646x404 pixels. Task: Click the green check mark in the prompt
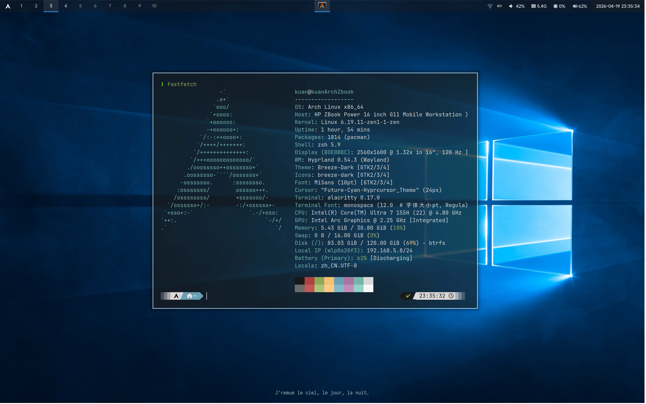tap(409, 296)
